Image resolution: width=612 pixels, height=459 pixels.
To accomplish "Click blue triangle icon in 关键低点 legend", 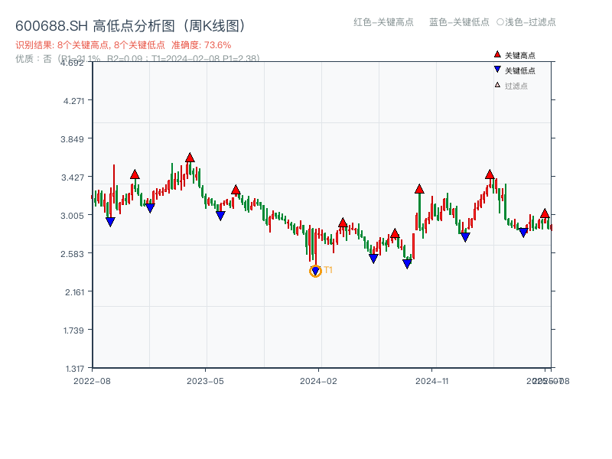I will pyautogui.click(x=497, y=70).
